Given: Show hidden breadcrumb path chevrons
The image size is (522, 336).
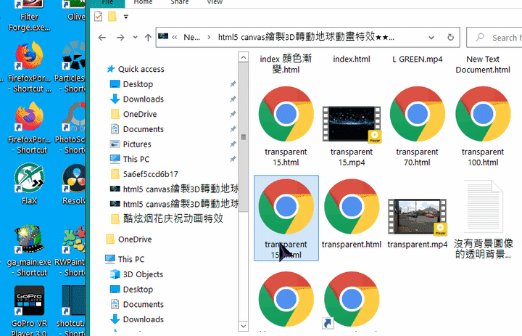Looking at the screenshot, I should pos(175,37).
